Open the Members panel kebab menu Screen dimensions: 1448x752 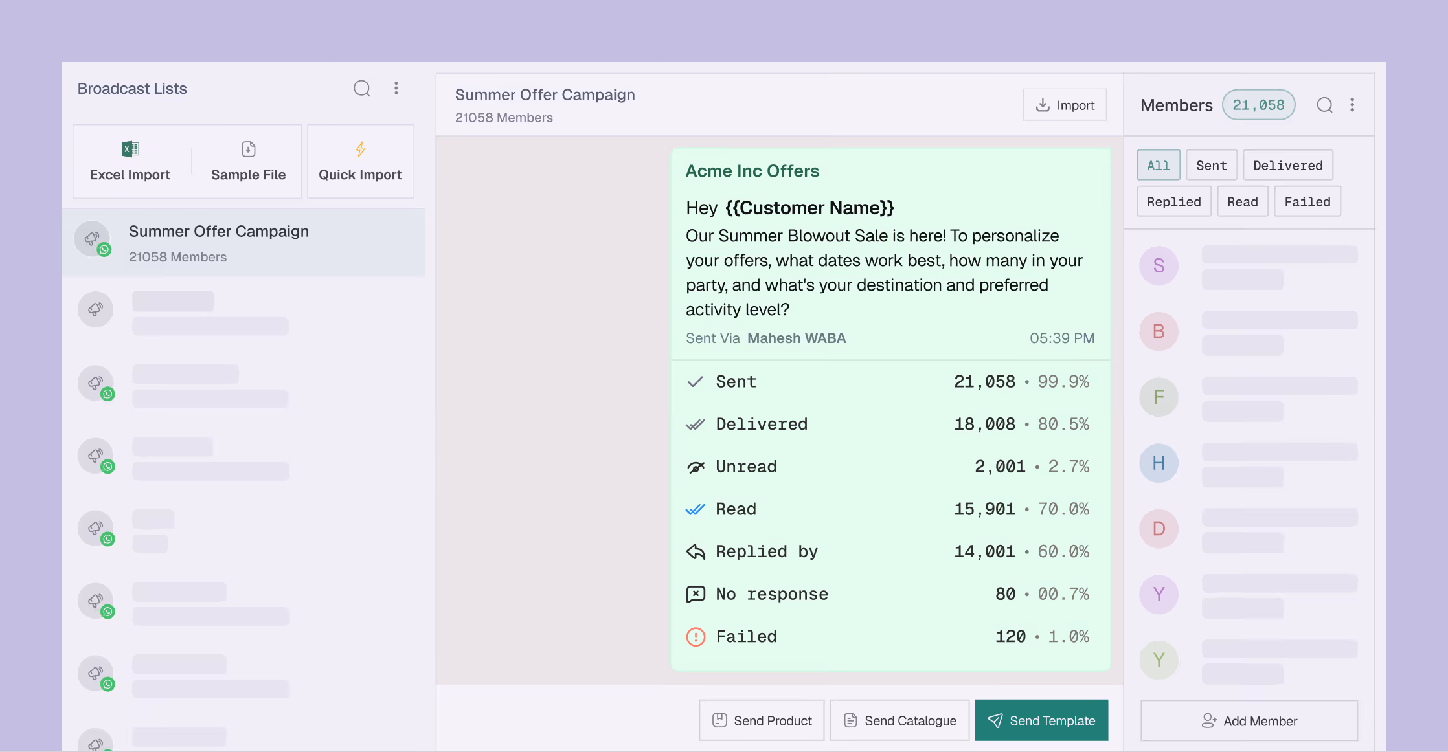point(1352,105)
